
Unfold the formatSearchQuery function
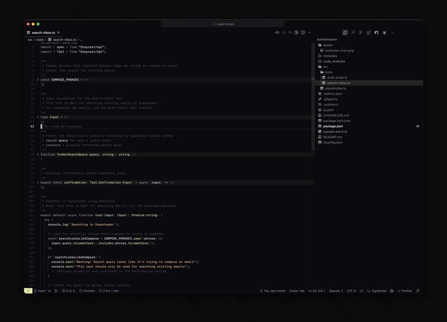pyautogui.click(x=38, y=155)
